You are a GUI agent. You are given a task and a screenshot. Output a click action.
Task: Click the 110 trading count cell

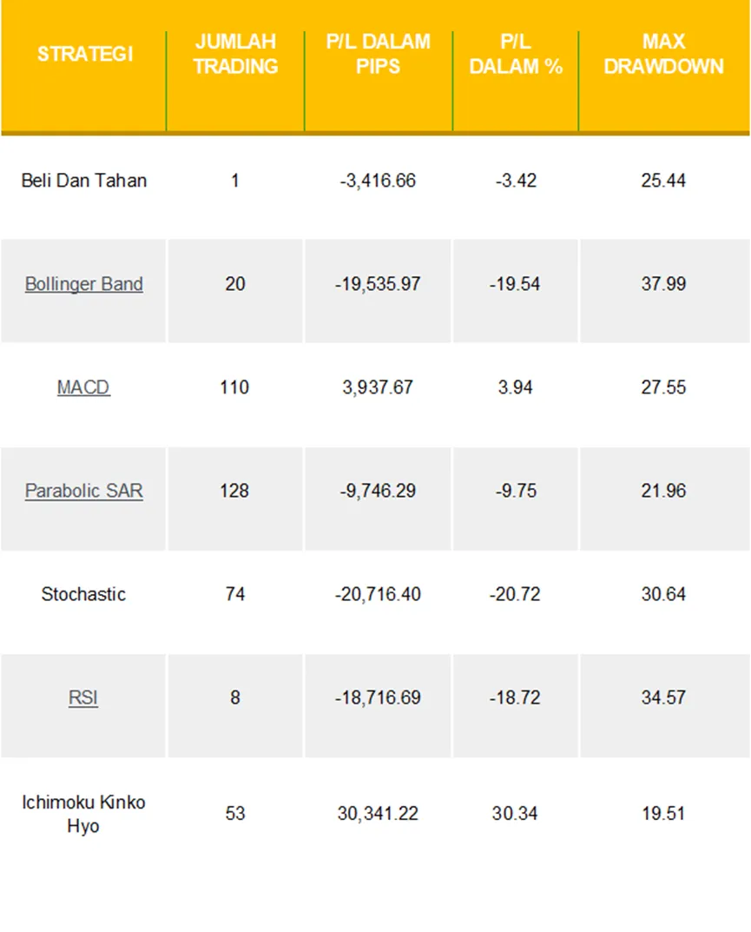pyautogui.click(x=234, y=387)
